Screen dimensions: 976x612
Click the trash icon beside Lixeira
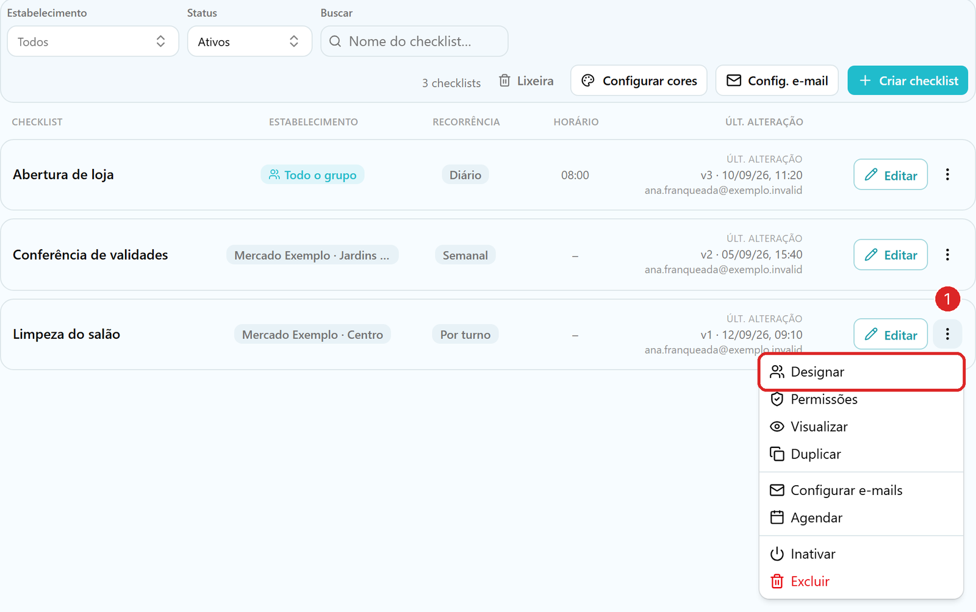tap(504, 80)
